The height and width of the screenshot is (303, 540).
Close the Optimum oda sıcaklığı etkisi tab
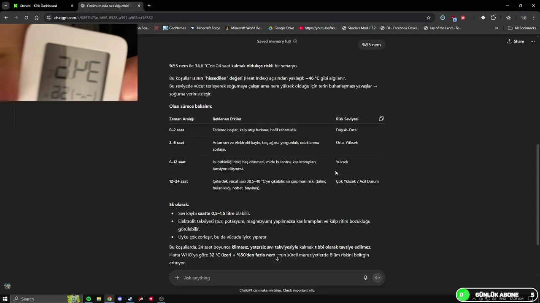[x=139, y=6]
